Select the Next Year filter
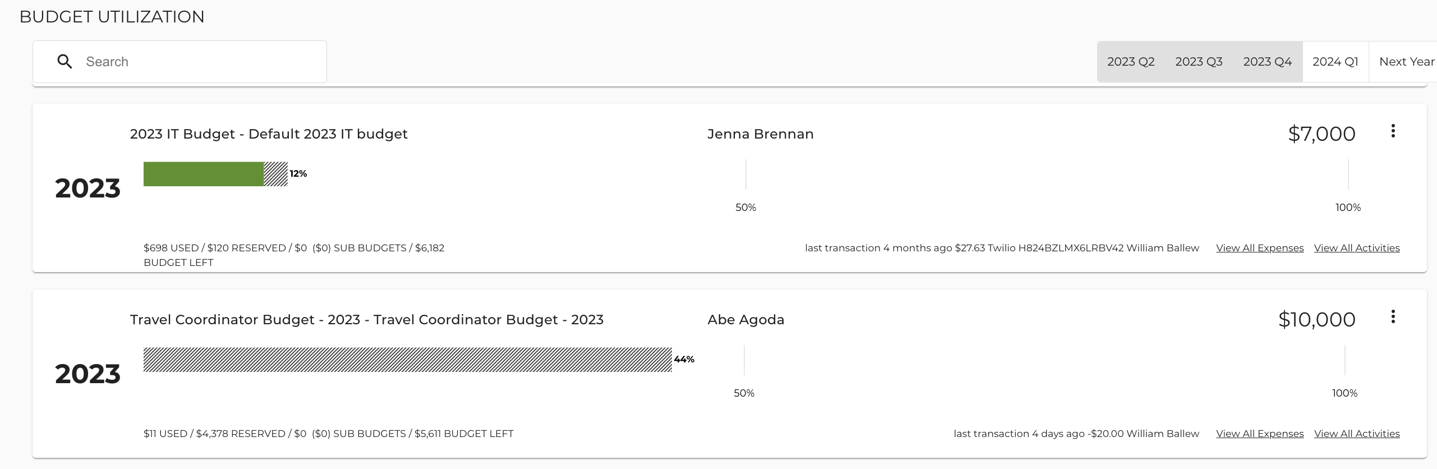1437x469 pixels. [x=1406, y=61]
